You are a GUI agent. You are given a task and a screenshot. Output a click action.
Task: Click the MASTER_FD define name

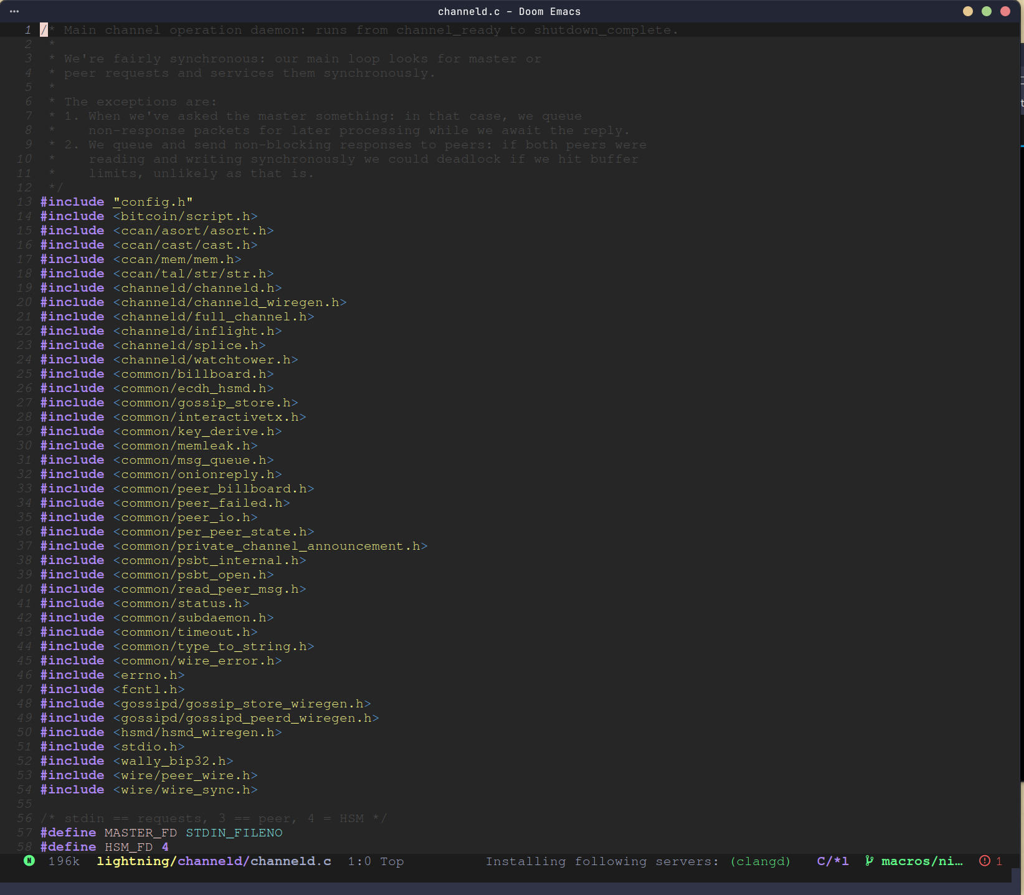[x=141, y=833]
